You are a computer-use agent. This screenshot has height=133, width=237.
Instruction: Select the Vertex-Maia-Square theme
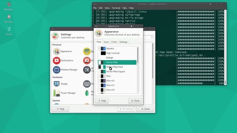pyautogui.click(x=117, y=71)
